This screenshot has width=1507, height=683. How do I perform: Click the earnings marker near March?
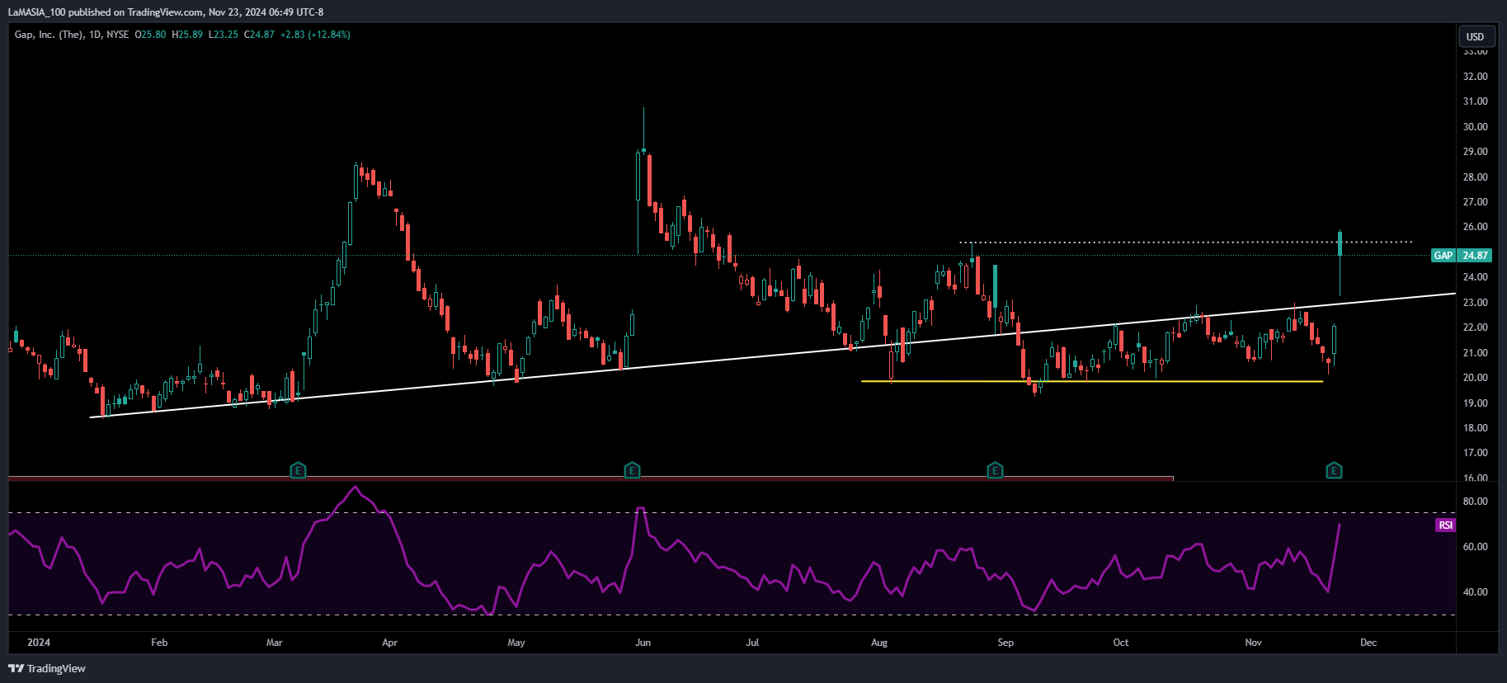[x=299, y=471]
